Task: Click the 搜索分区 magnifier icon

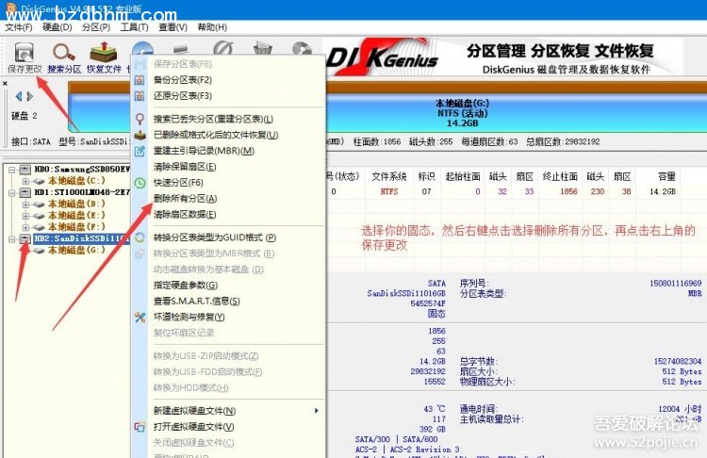Action: 63,52
